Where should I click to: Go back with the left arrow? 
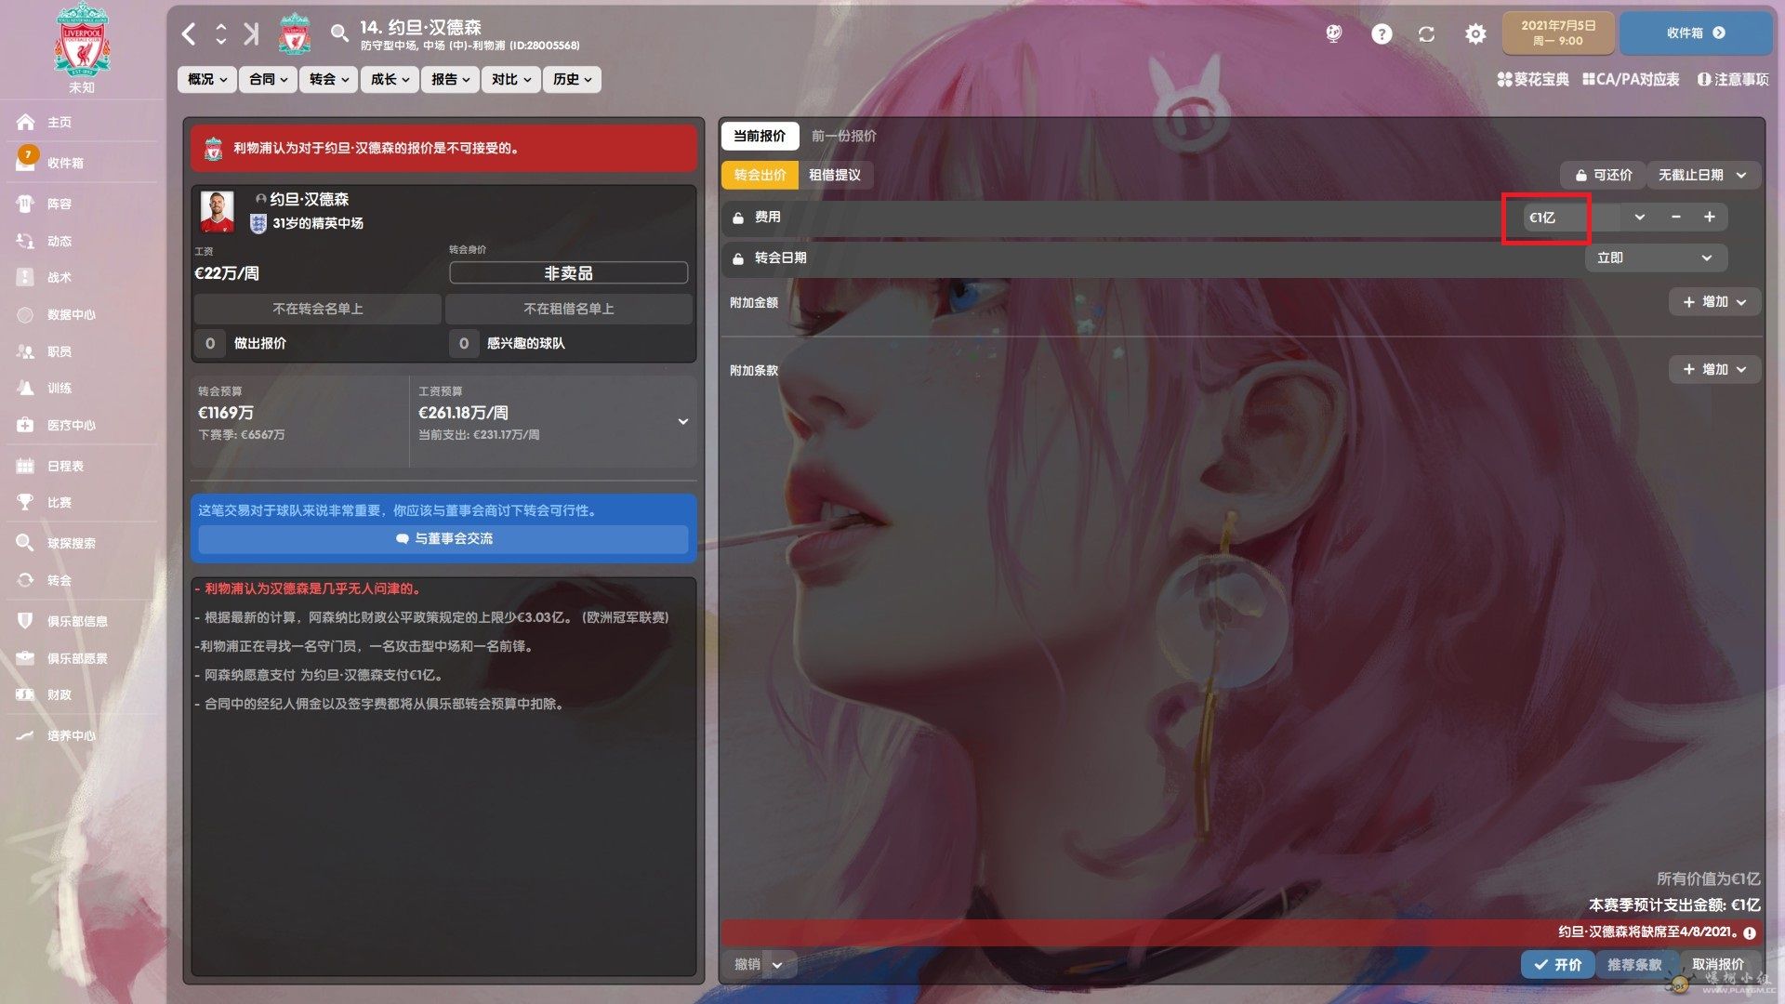189,34
